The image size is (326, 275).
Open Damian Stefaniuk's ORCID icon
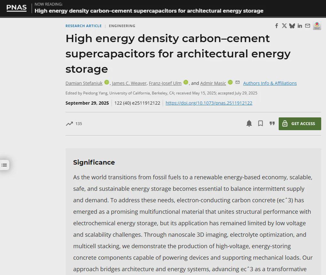[107, 82]
